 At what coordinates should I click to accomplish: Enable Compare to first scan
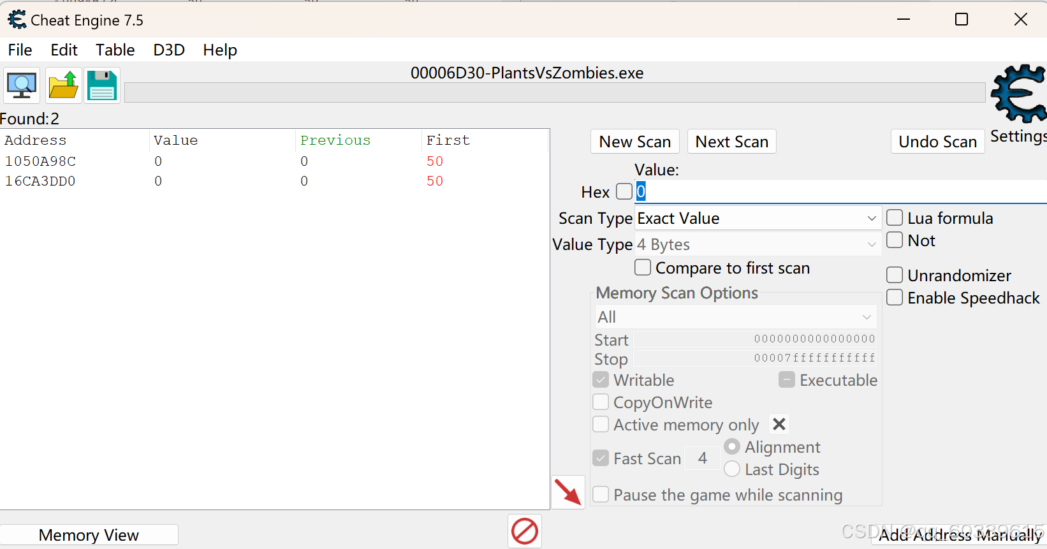pyautogui.click(x=643, y=267)
